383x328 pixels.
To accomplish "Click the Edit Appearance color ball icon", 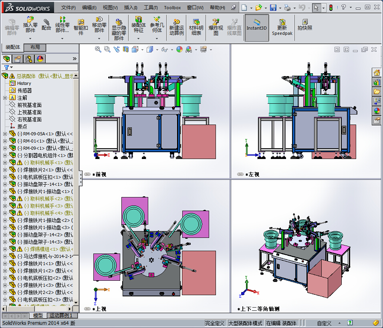I will (179, 50).
